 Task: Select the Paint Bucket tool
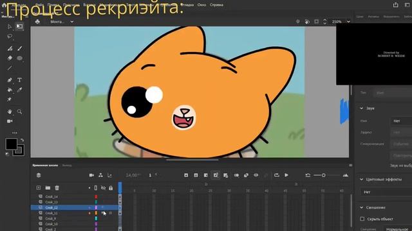(x=10, y=90)
